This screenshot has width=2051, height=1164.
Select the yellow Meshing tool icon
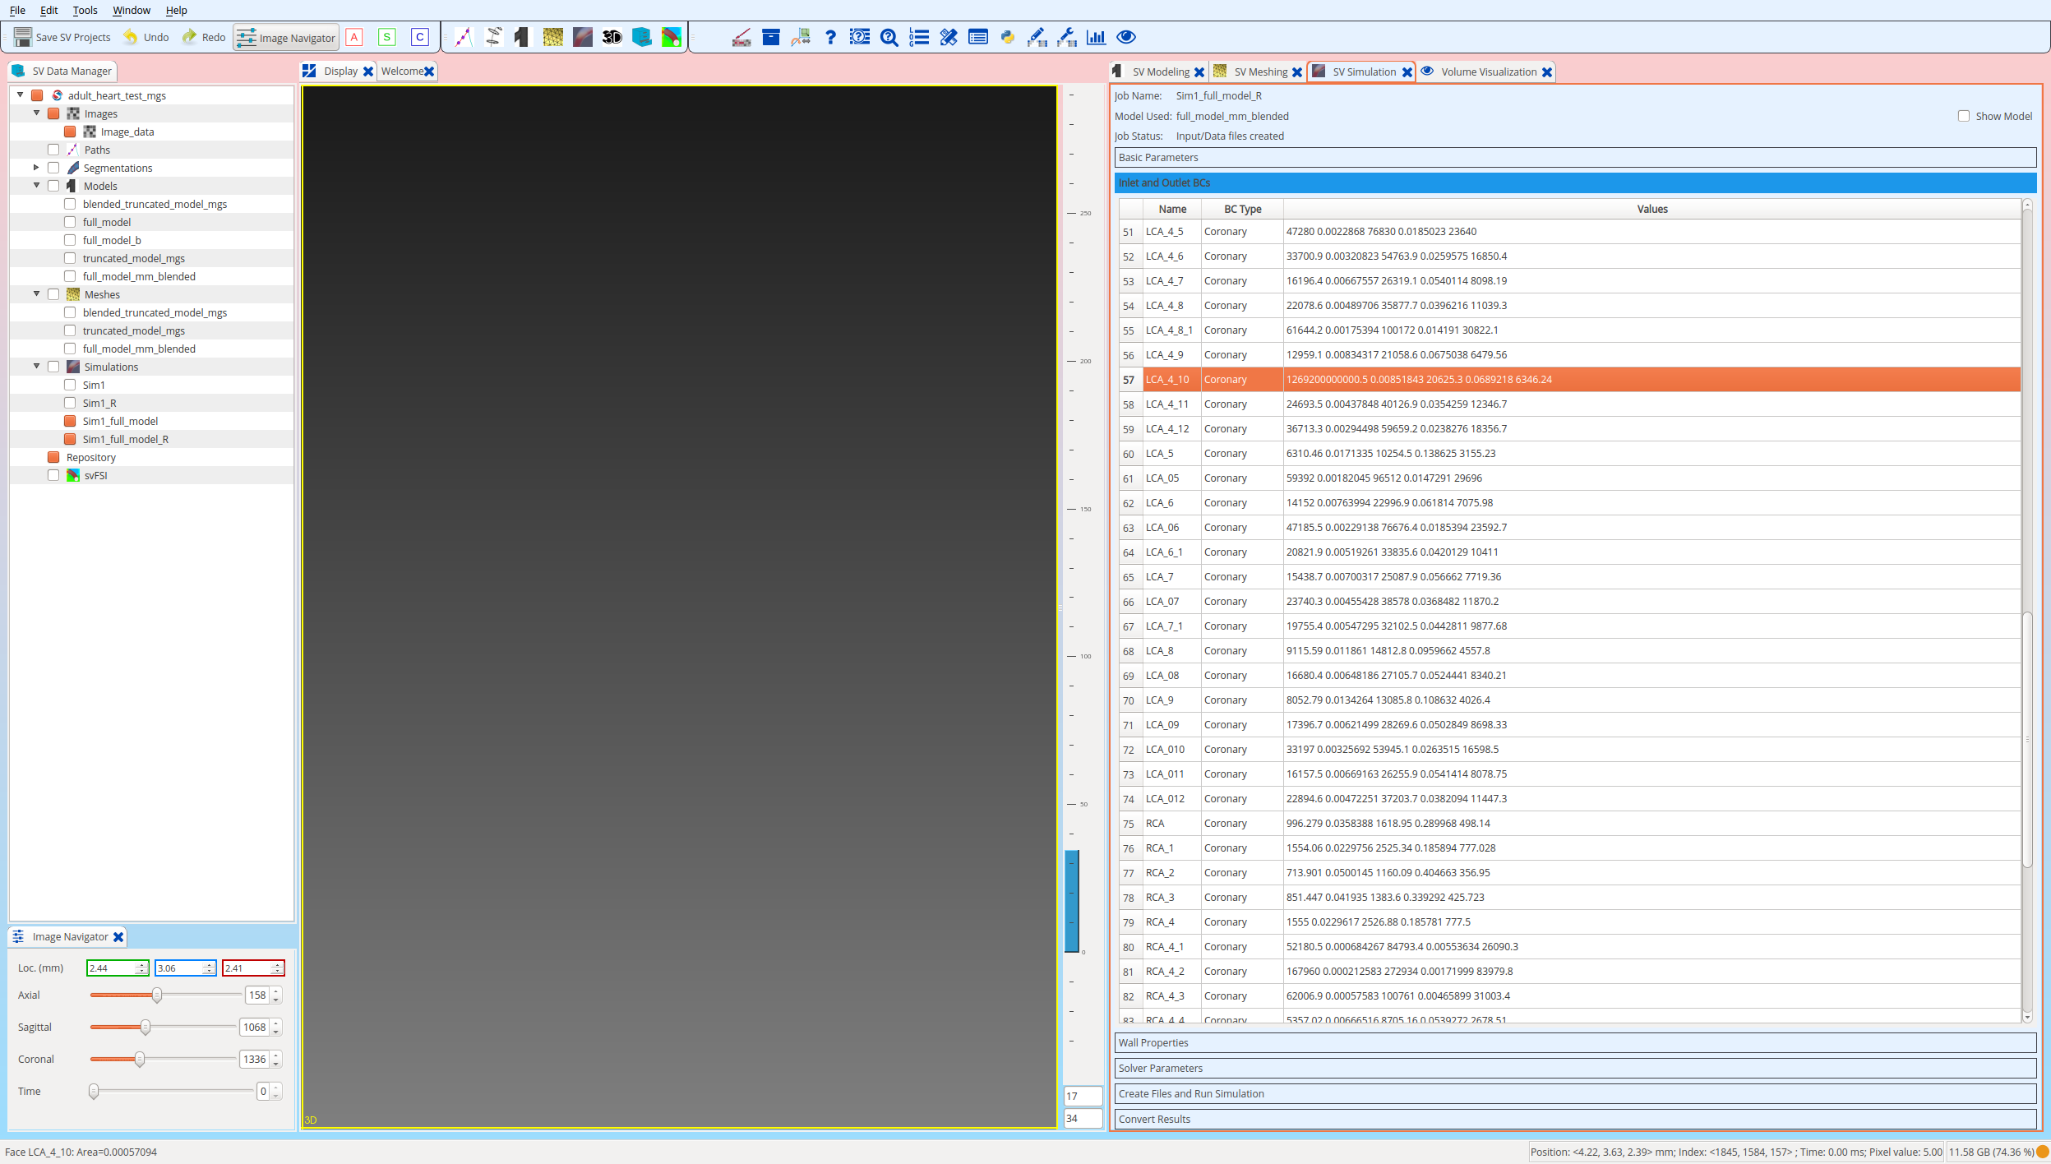pyautogui.click(x=552, y=37)
